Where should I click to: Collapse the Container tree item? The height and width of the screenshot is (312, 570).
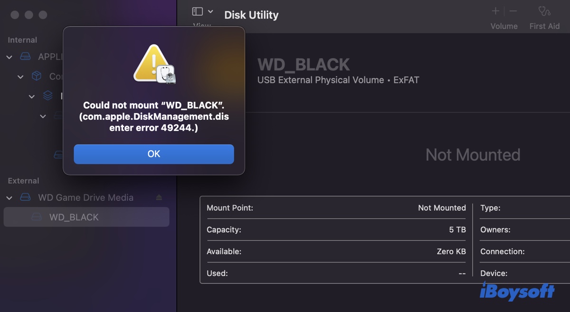coord(20,77)
